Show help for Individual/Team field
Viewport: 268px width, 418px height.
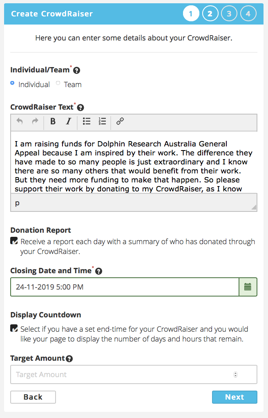tap(76, 70)
